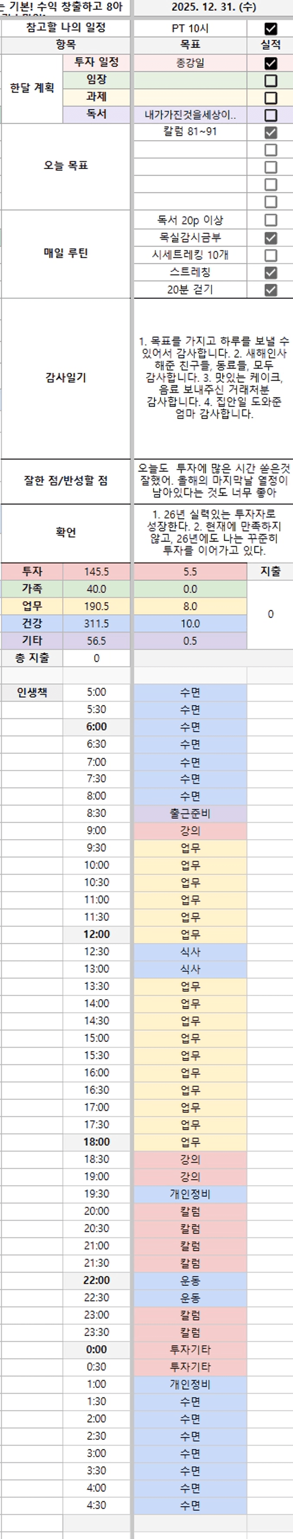Check the 내가가진것을세상이.. reading checkbox
The width and height of the screenshot is (293, 1539).
(x=270, y=115)
